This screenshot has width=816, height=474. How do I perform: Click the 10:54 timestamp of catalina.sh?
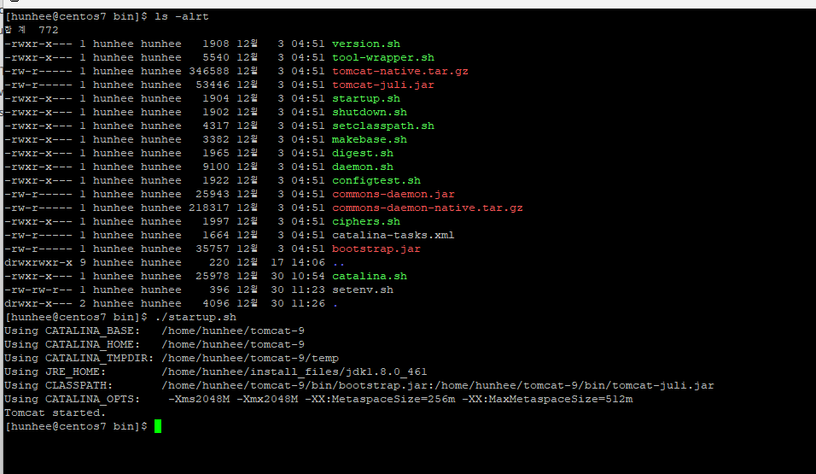(x=308, y=276)
